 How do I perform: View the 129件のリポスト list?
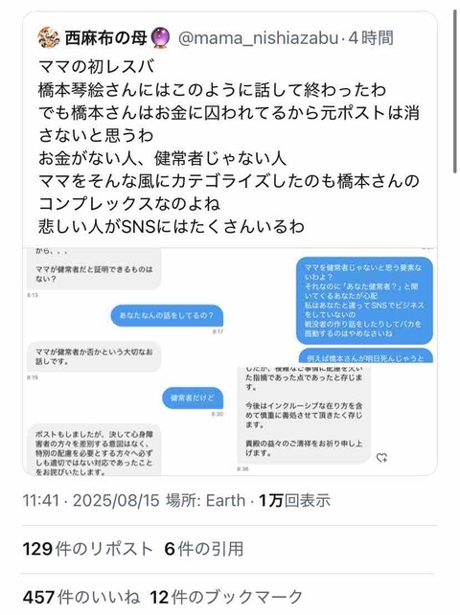(x=87, y=549)
